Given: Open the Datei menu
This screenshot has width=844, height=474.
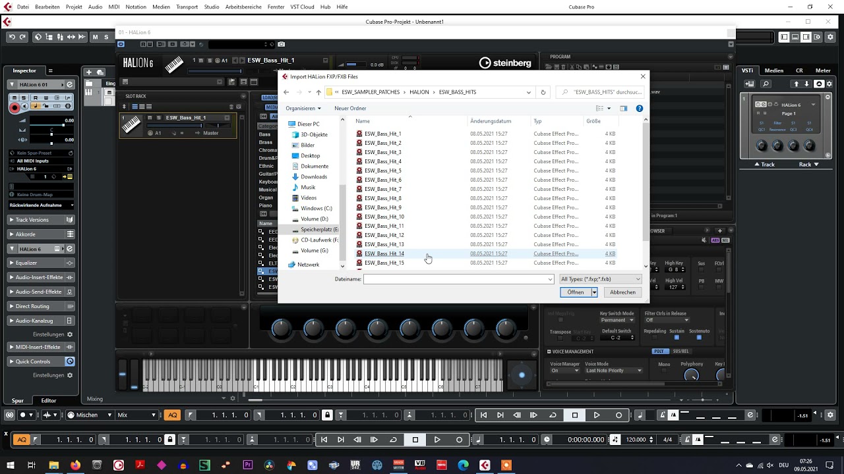Looking at the screenshot, I should coord(23,7).
